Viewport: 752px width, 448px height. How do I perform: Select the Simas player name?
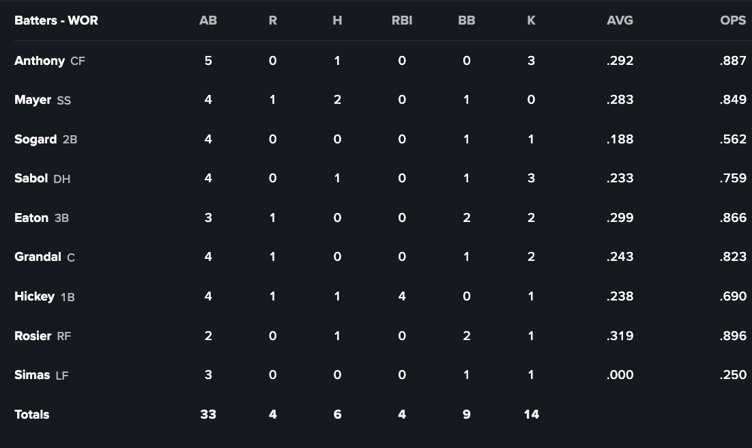pyautogui.click(x=32, y=375)
